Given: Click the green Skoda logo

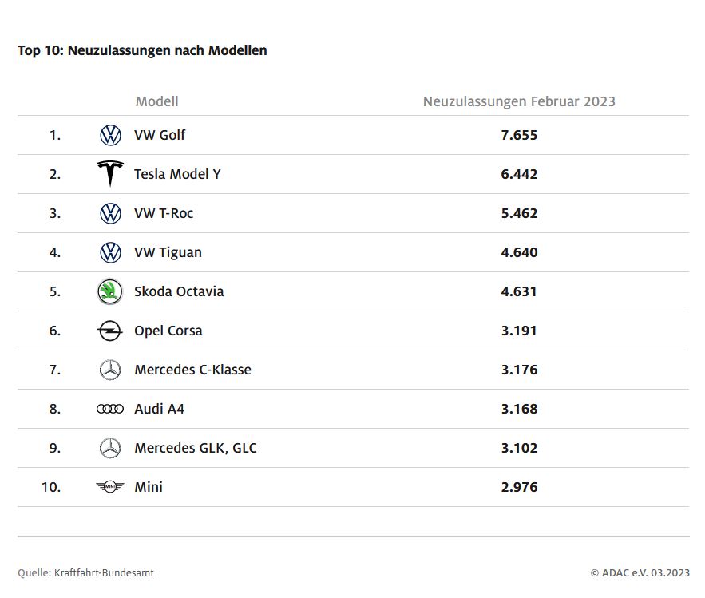Looking at the screenshot, I should [x=110, y=291].
